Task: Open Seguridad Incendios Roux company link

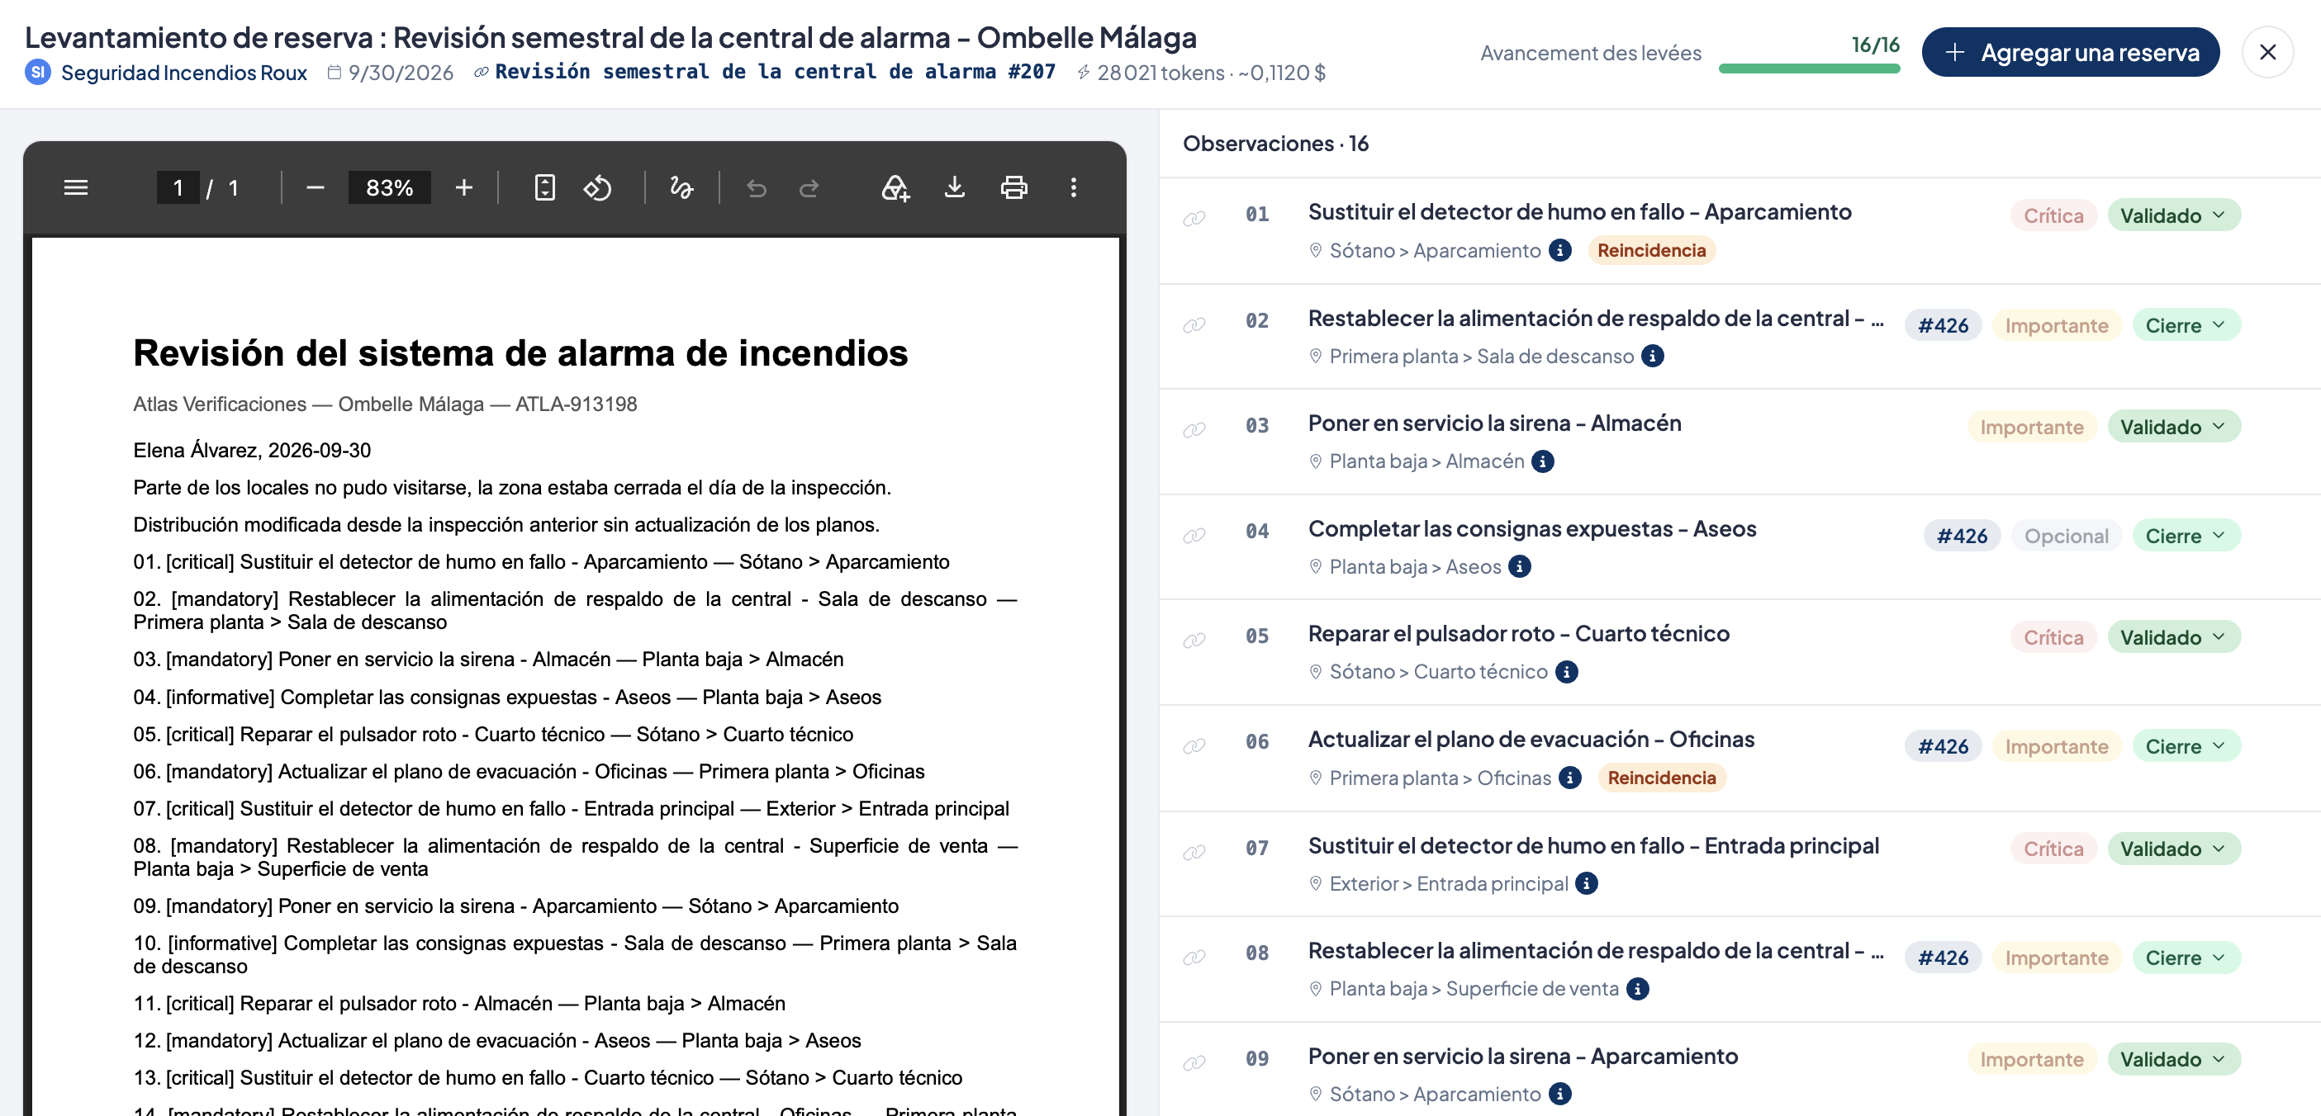Action: coord(184,72)
